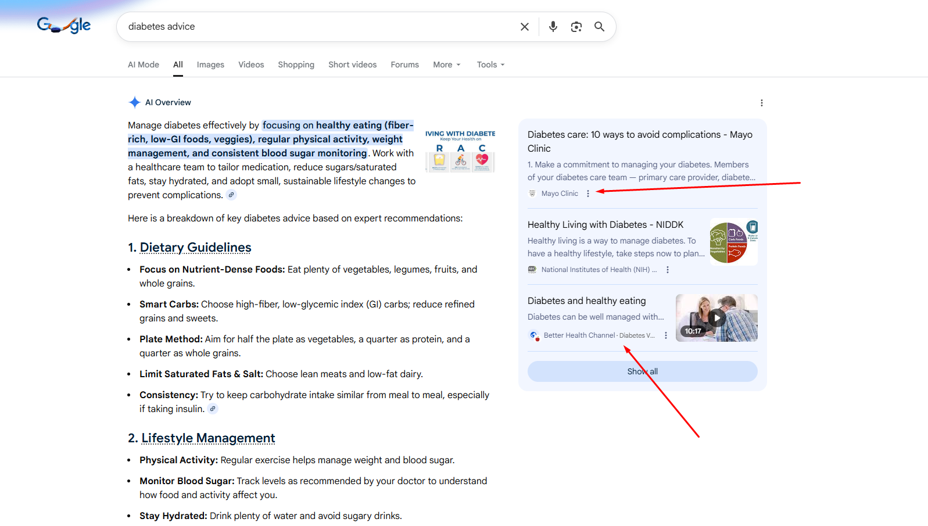Open the Tools dropdown
928x526 pixels.
490,65
